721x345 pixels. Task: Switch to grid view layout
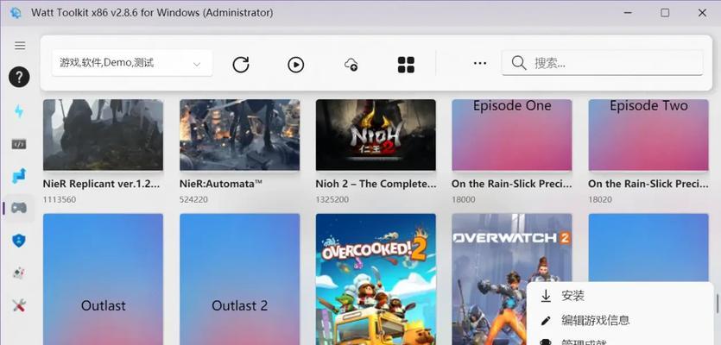(x=406, y=65)
